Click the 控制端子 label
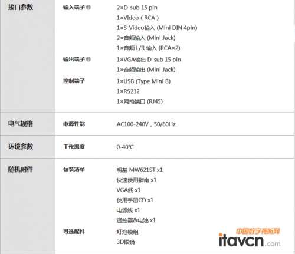Viewport: 295px width, 254px height. (x=74, y=81)
